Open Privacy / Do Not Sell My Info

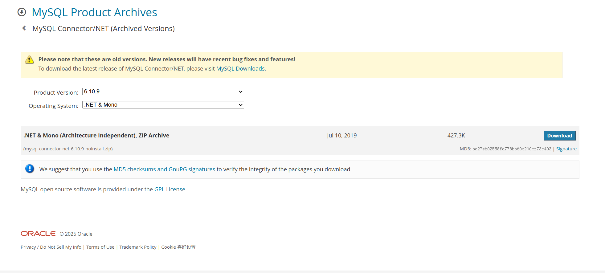pyautogui.click(x=51, y=247)
